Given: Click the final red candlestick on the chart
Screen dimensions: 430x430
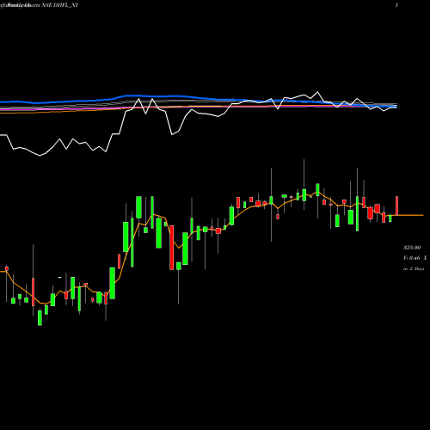Looking at the screenshot, I should point(397,206).
